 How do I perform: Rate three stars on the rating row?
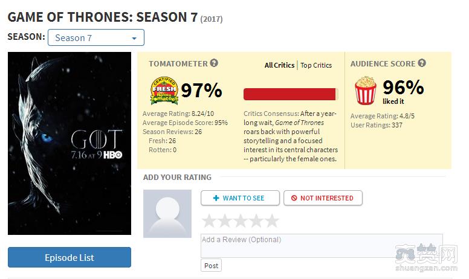coord(241,220)
